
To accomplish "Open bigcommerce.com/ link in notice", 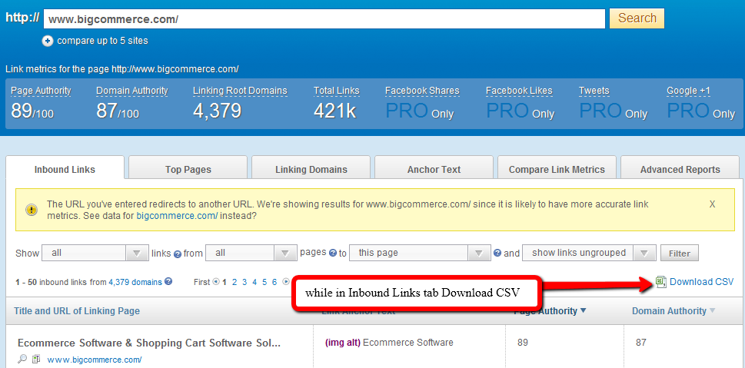I will pyautogui.click(x=177, y=216).
